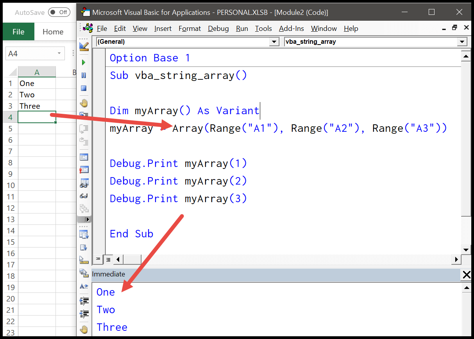
Task: Expand the vba_string_array procedure dropdown
Action: click(x=462, y=41)
